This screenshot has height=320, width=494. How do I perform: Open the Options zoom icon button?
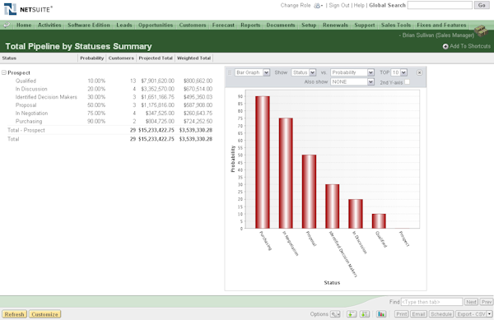[x=335, y=314]
